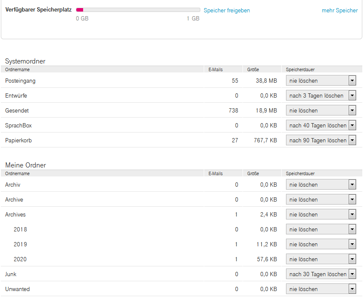Open Posteingang retention dropdown

point(321,81)
